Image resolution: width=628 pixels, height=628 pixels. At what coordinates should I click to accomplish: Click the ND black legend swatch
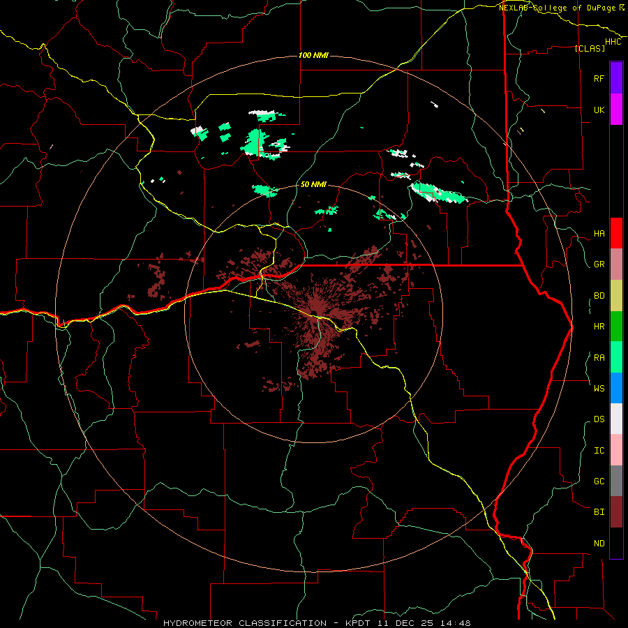616,543
